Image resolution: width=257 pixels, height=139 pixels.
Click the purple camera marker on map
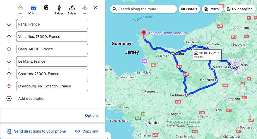145,61
